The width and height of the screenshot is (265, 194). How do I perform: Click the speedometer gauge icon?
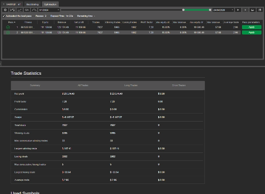(x=34, y=10)
